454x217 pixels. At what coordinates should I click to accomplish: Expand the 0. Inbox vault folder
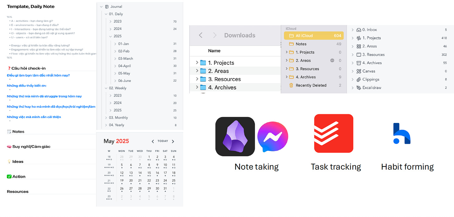click(352, 30)
